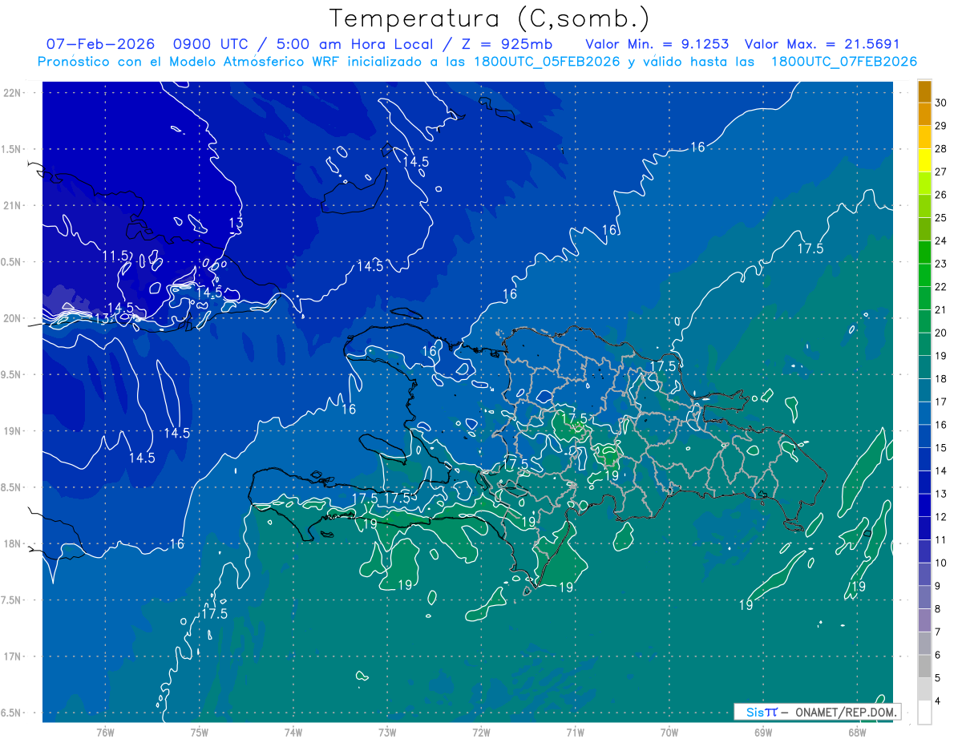This screenshot has height=743, width=962.
Task: Click legend value '30' on the color scale
Action: [940, 103]
